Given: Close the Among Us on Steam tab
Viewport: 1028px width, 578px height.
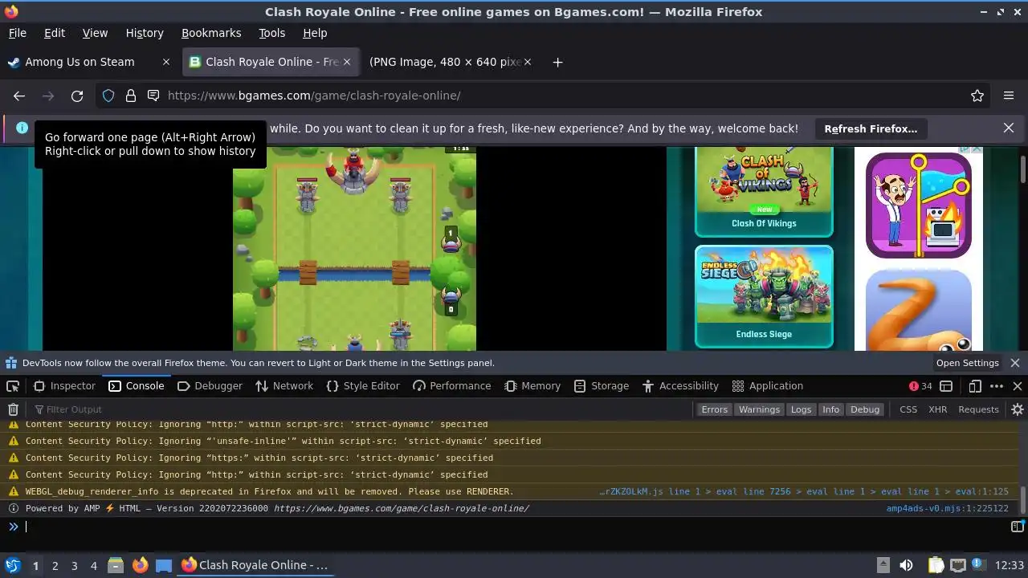Looking at the screenshot, I should click(166, 62).
